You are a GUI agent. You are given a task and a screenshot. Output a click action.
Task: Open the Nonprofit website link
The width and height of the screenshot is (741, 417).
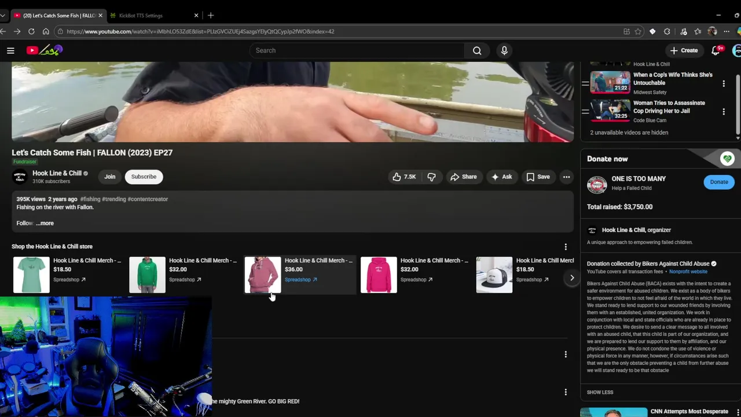(688, 272)
